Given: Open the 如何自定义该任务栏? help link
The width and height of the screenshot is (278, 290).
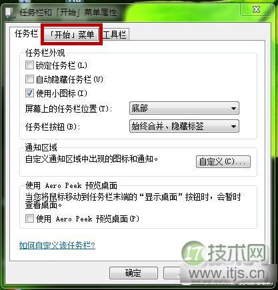Looking at the screenshot, I should [x=57, y=245].
